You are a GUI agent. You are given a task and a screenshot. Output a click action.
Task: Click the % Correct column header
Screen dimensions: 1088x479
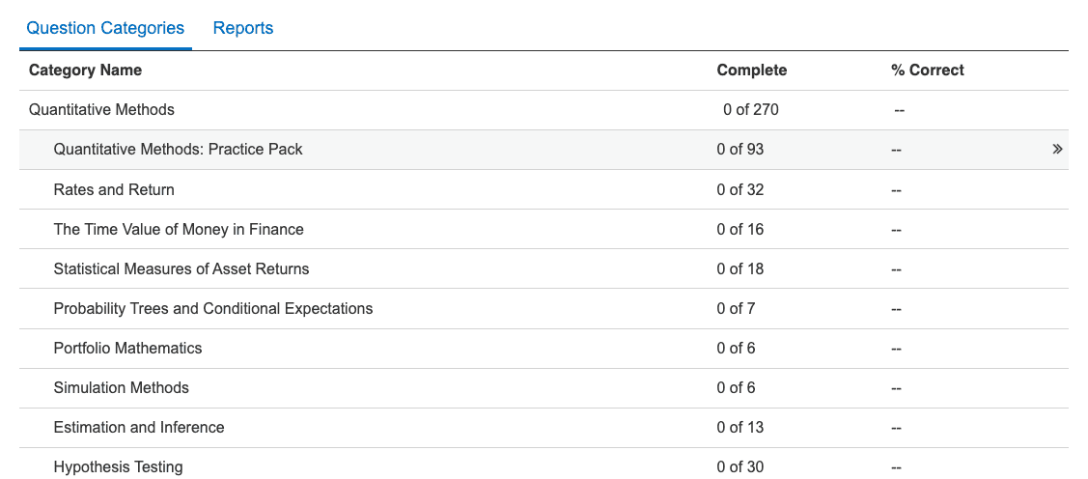pos(927,70)
